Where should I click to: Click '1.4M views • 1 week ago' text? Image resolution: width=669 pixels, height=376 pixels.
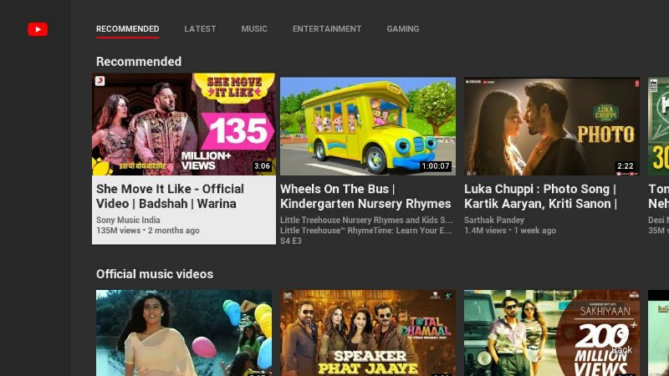pos(510,231)
